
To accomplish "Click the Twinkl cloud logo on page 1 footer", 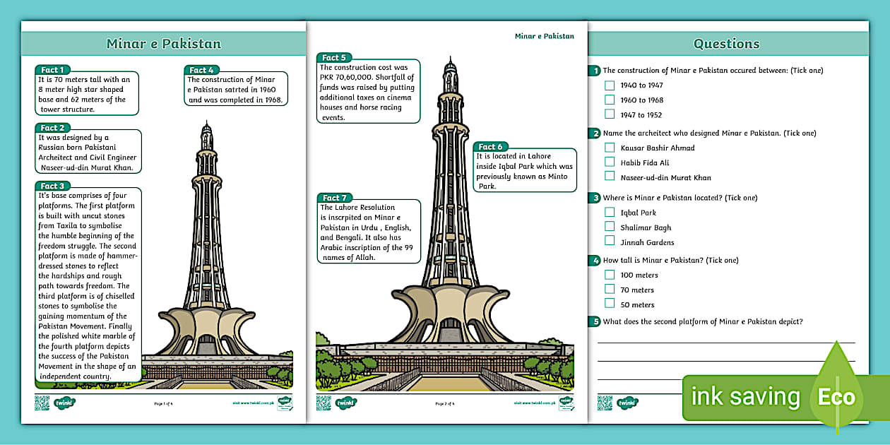I will (x=65, y=403).
